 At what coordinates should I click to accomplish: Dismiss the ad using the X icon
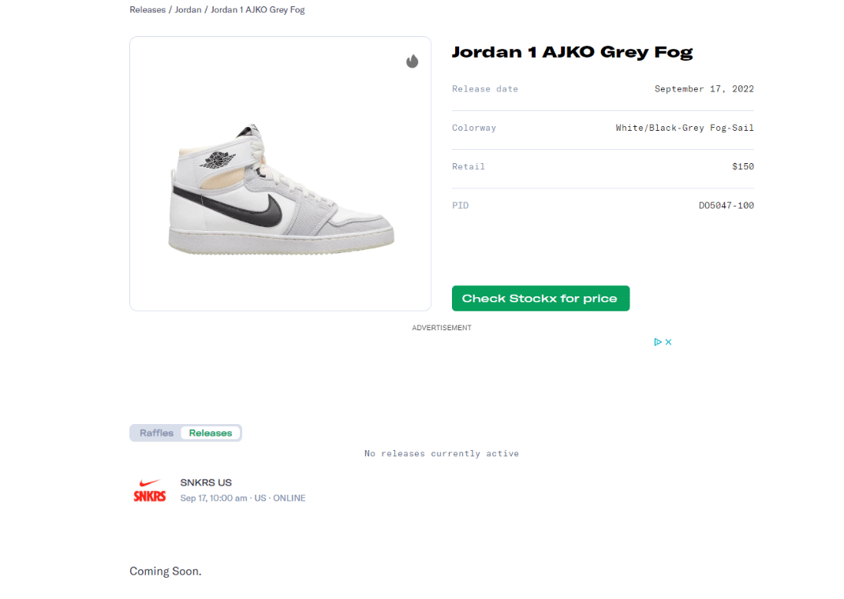pyautogui.click(x=668, y=341)
